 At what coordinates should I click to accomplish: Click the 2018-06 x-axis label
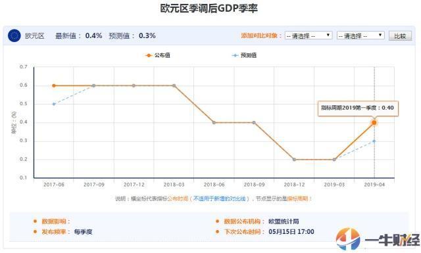point(214,185)
